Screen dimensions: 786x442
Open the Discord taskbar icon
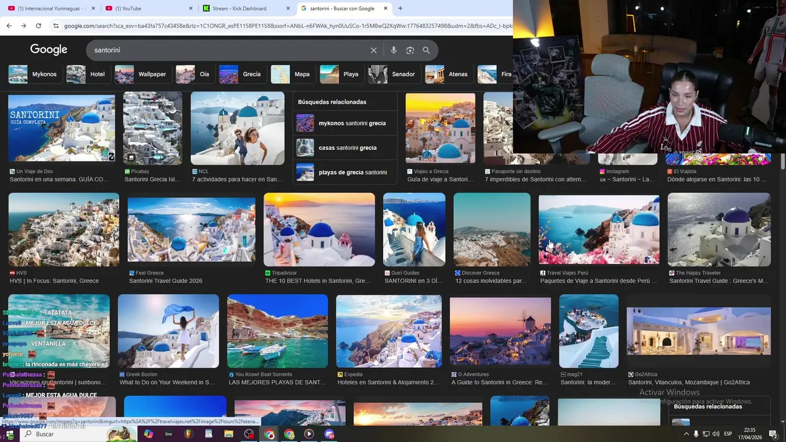[x=329, y=434]
